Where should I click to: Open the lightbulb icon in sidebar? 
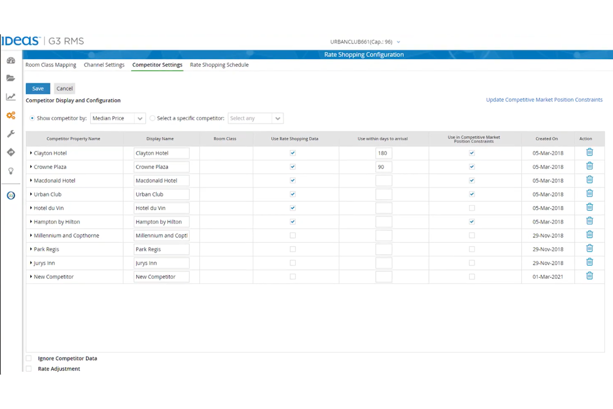pyautogui.click(x=11, y=171)
